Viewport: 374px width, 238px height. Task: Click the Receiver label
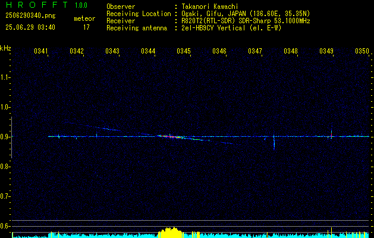click(x=121, y=21)
